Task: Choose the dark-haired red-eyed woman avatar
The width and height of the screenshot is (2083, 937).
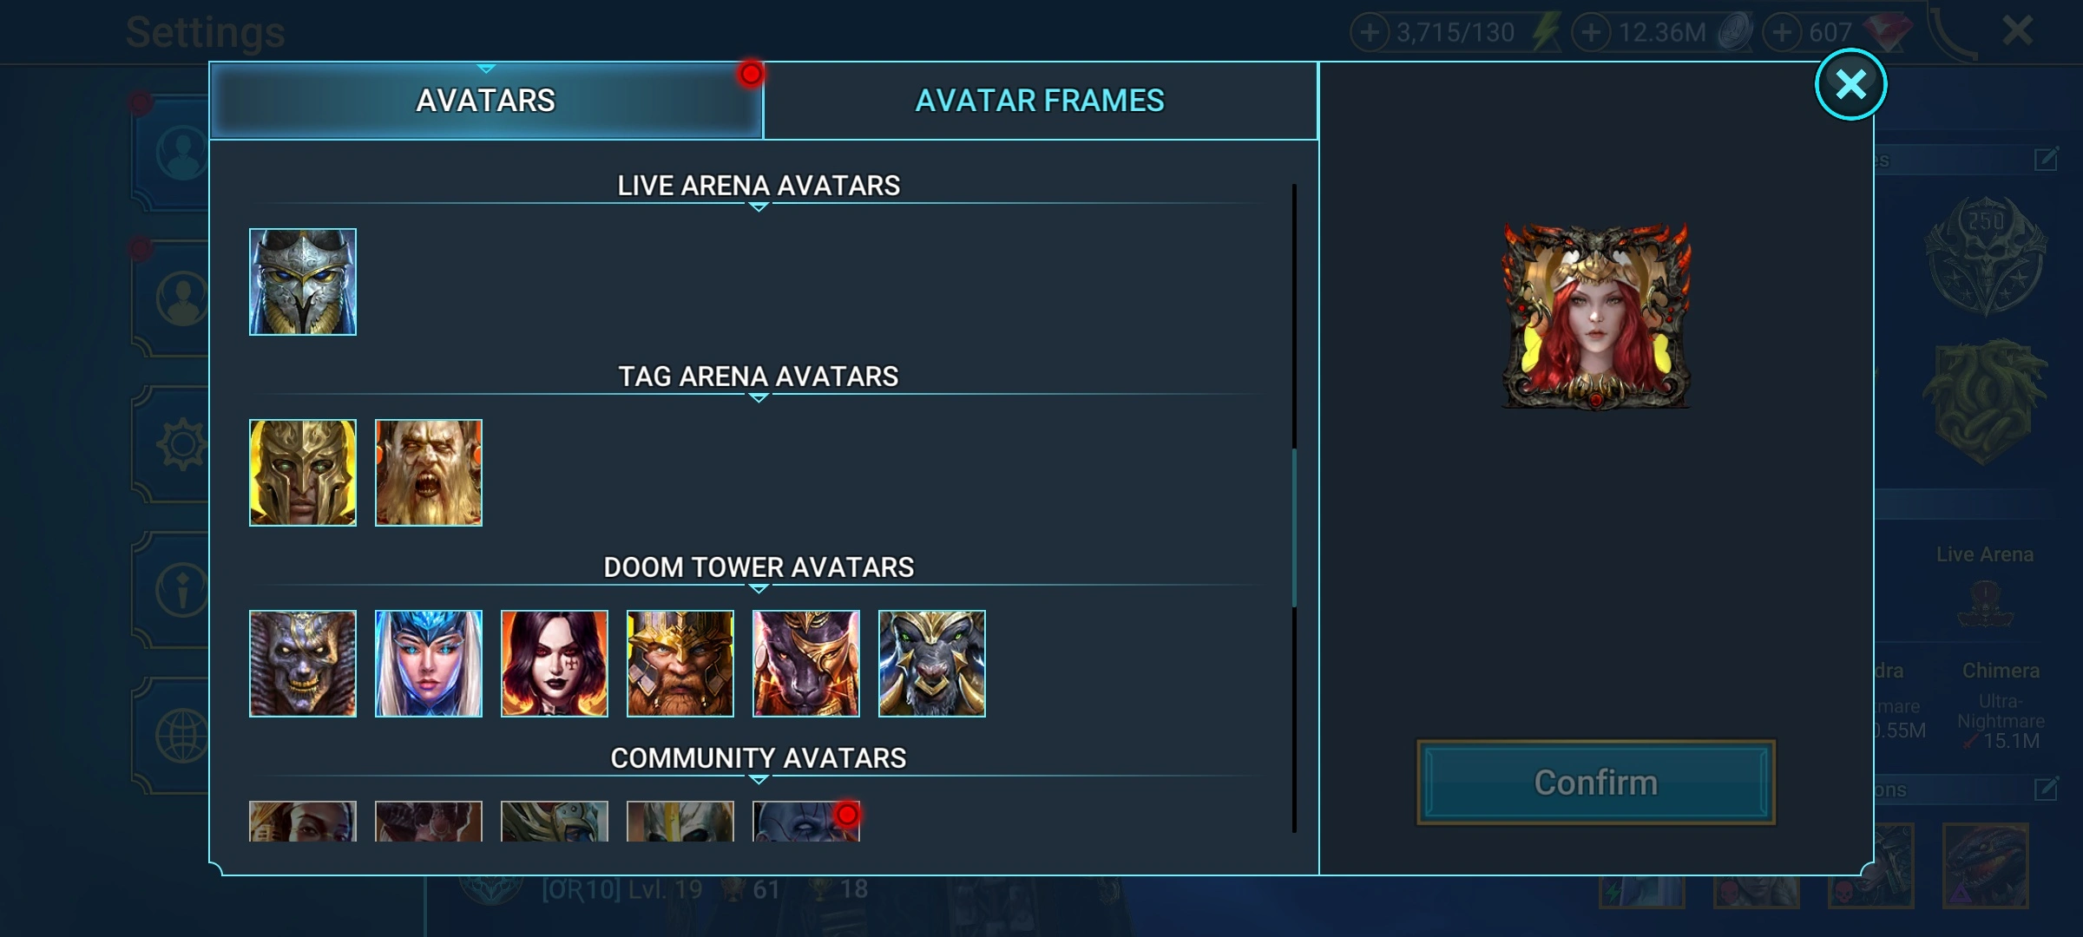Action: [555, 664]
